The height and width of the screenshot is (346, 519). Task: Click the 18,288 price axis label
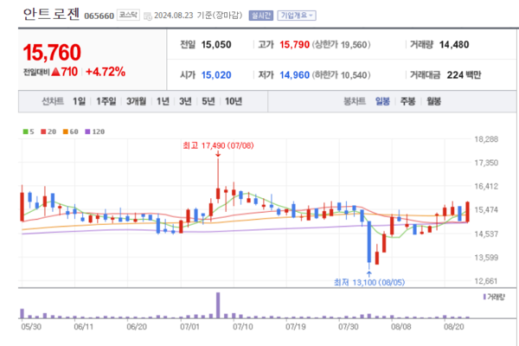coord(486,139)
